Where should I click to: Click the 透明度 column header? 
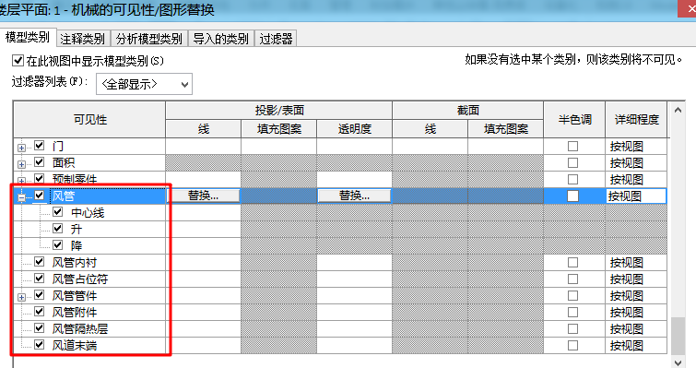pos(354,129)
